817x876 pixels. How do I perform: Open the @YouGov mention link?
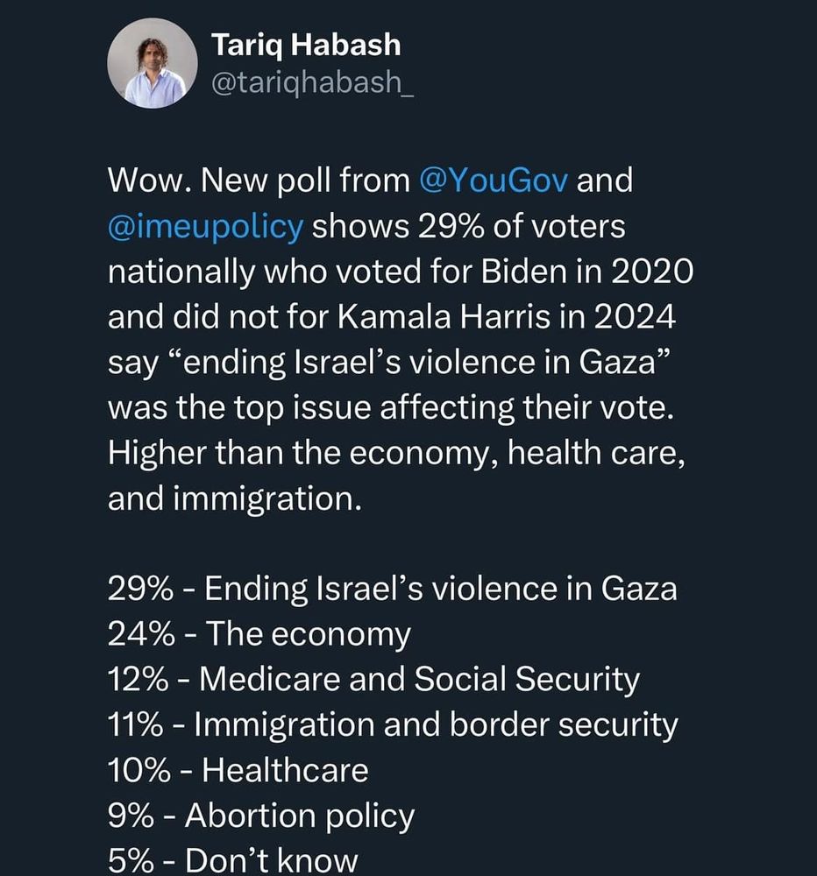pyautogui.click(x=494, y=181)
